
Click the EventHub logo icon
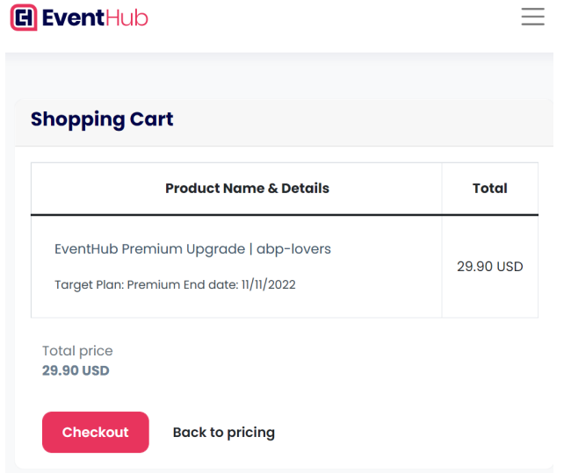[x=24, y=17]
